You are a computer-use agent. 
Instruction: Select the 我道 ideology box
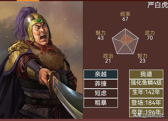[146, 74]
